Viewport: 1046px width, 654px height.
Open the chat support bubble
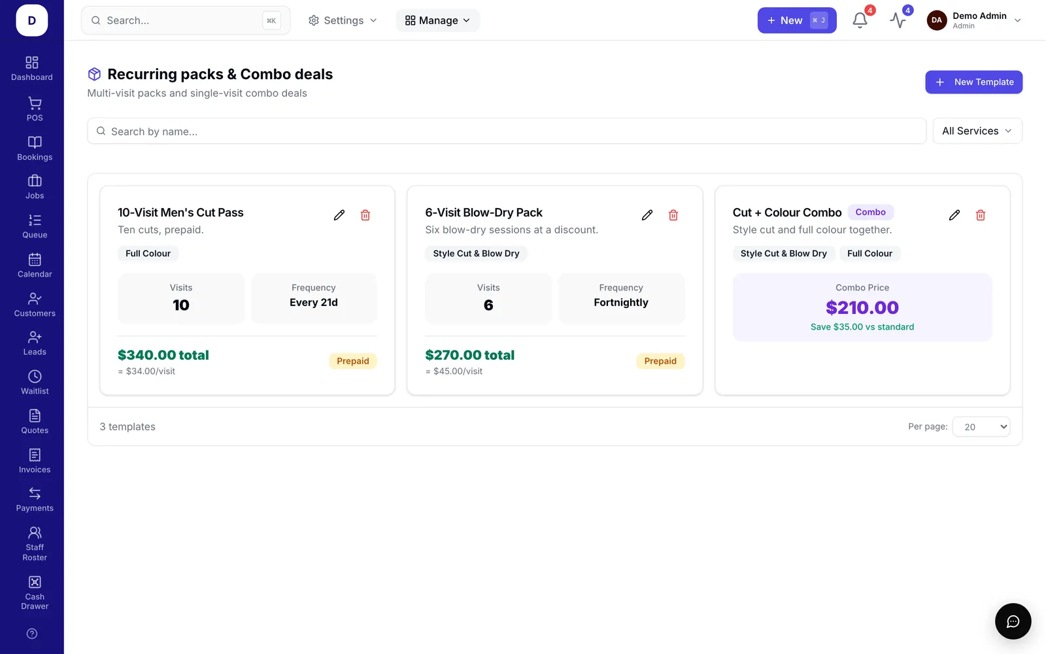1013,621
